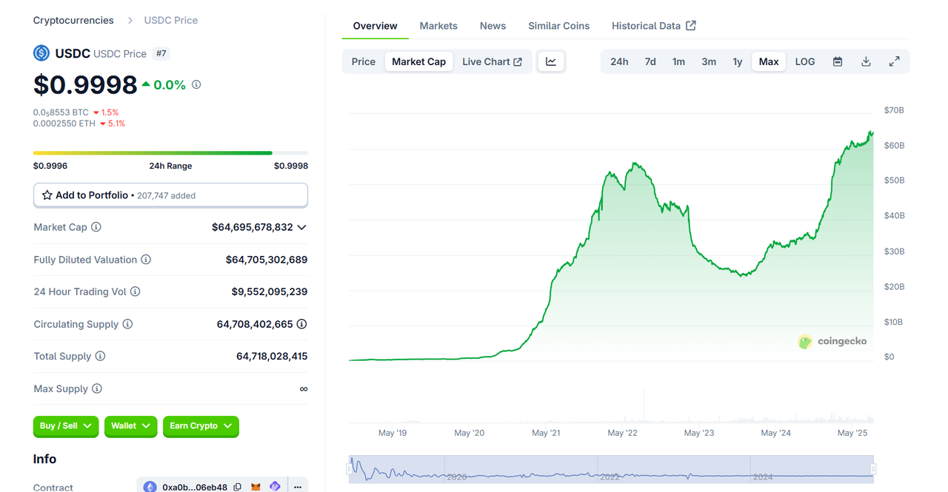Show the Total Supply info icon
This screenshot has height=492, width=948.
point(100,356)
